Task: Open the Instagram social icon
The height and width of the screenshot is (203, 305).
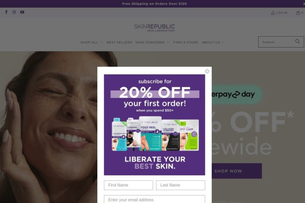Action: coord(14,12)
